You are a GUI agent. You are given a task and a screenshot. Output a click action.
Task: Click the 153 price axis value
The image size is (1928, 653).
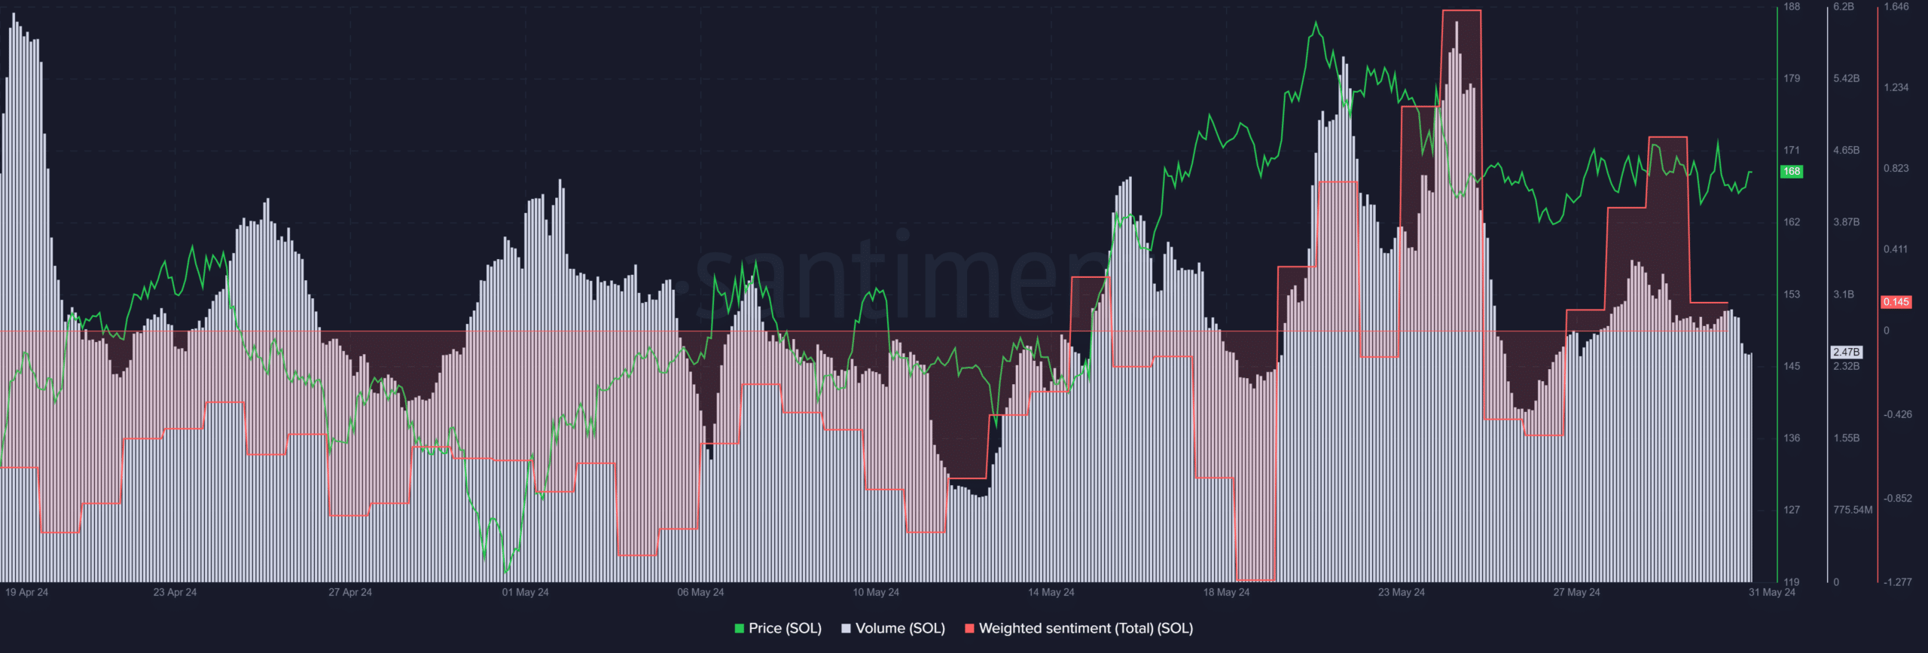coord(1792,294)
